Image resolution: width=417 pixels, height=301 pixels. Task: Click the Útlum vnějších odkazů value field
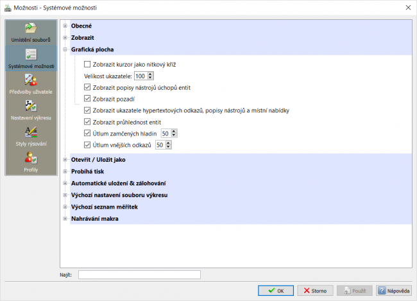pyautogui.click(x=160, y=145)
